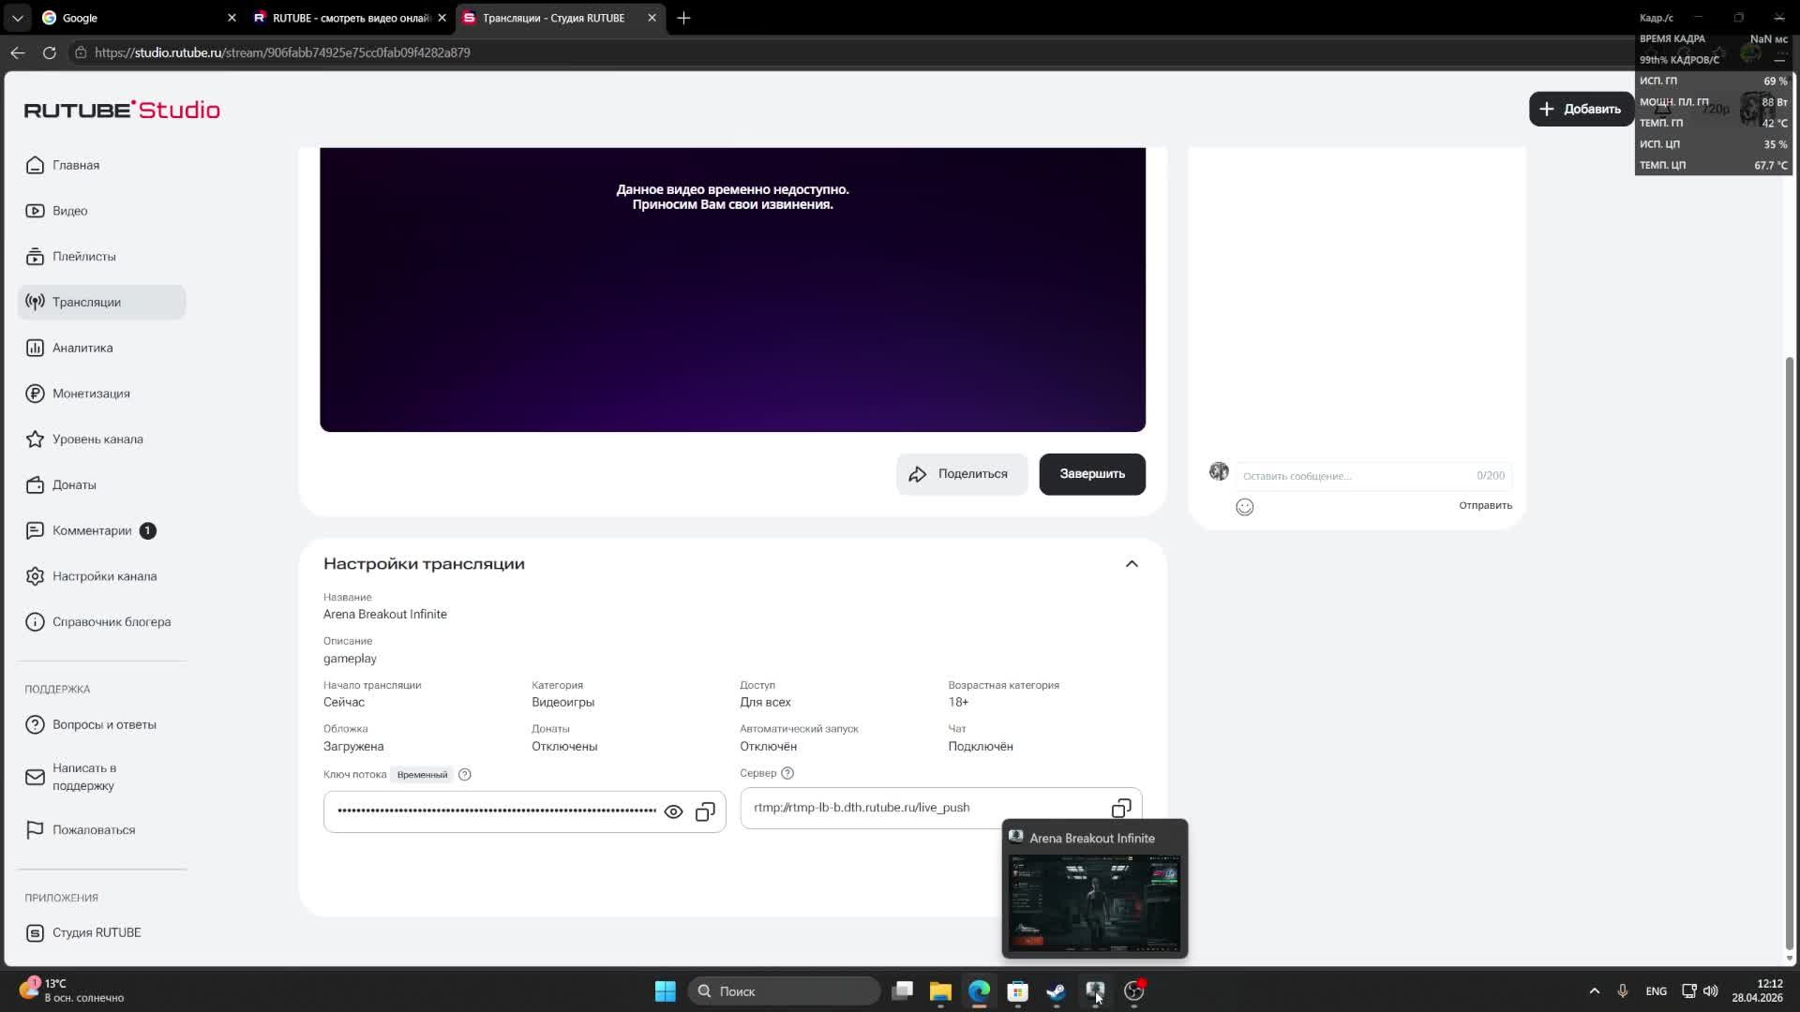Open Steam from the taskbar
1800x1012 pixels.
[1056, 990]
